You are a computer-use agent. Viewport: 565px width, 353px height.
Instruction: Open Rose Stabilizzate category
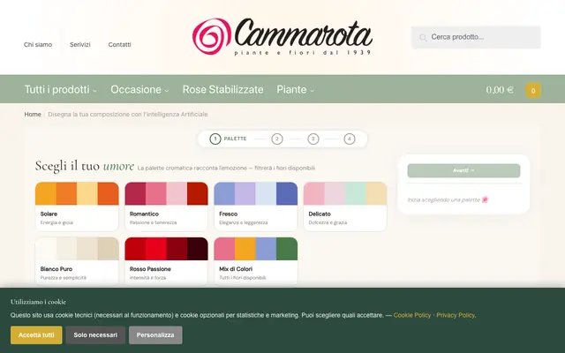[x=222, y=89]
